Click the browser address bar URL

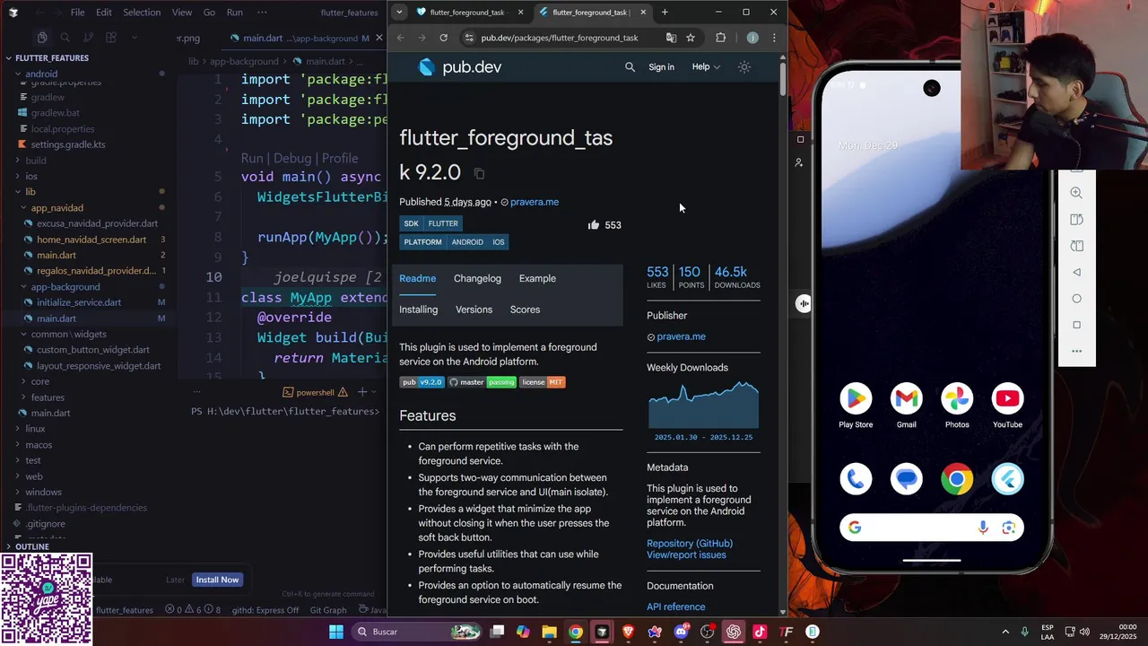(560, 38)
